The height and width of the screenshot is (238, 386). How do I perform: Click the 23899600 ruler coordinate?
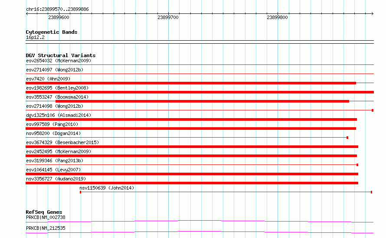[59, 17]
